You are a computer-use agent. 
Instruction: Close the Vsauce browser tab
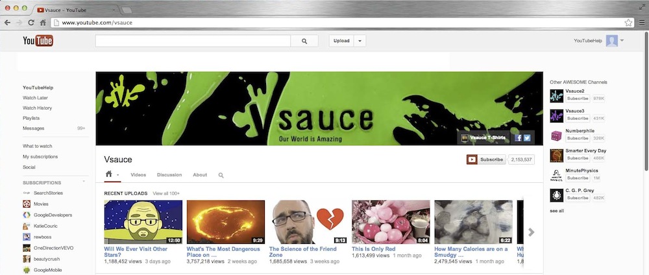point(114,10)
